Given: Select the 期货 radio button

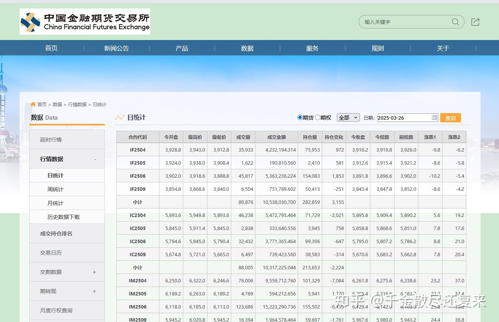Looking at the screenshot, I should pyautogui.click(x=300, y=117).
